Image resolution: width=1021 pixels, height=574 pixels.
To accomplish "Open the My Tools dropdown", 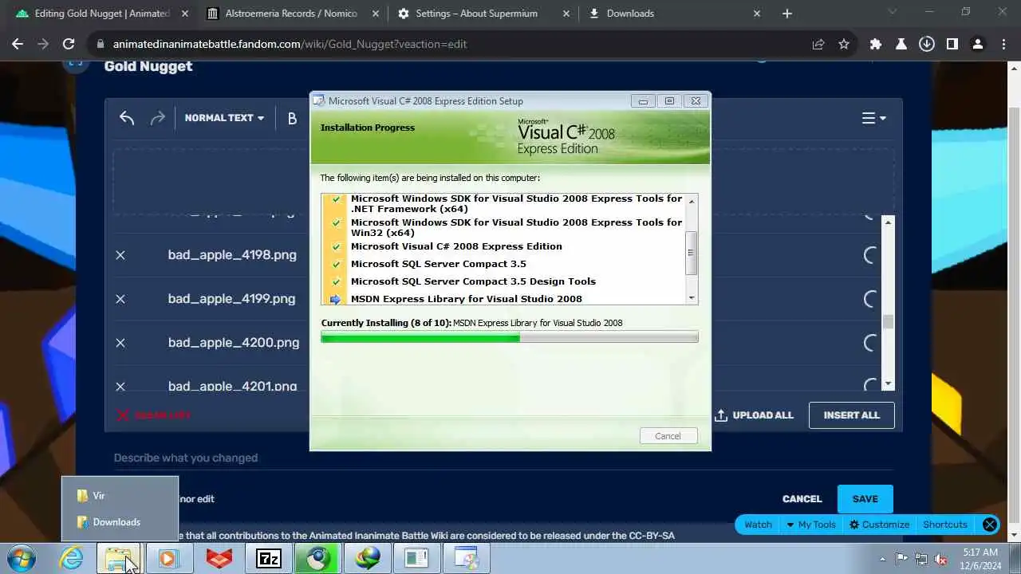I will click(x=810, y=525).
